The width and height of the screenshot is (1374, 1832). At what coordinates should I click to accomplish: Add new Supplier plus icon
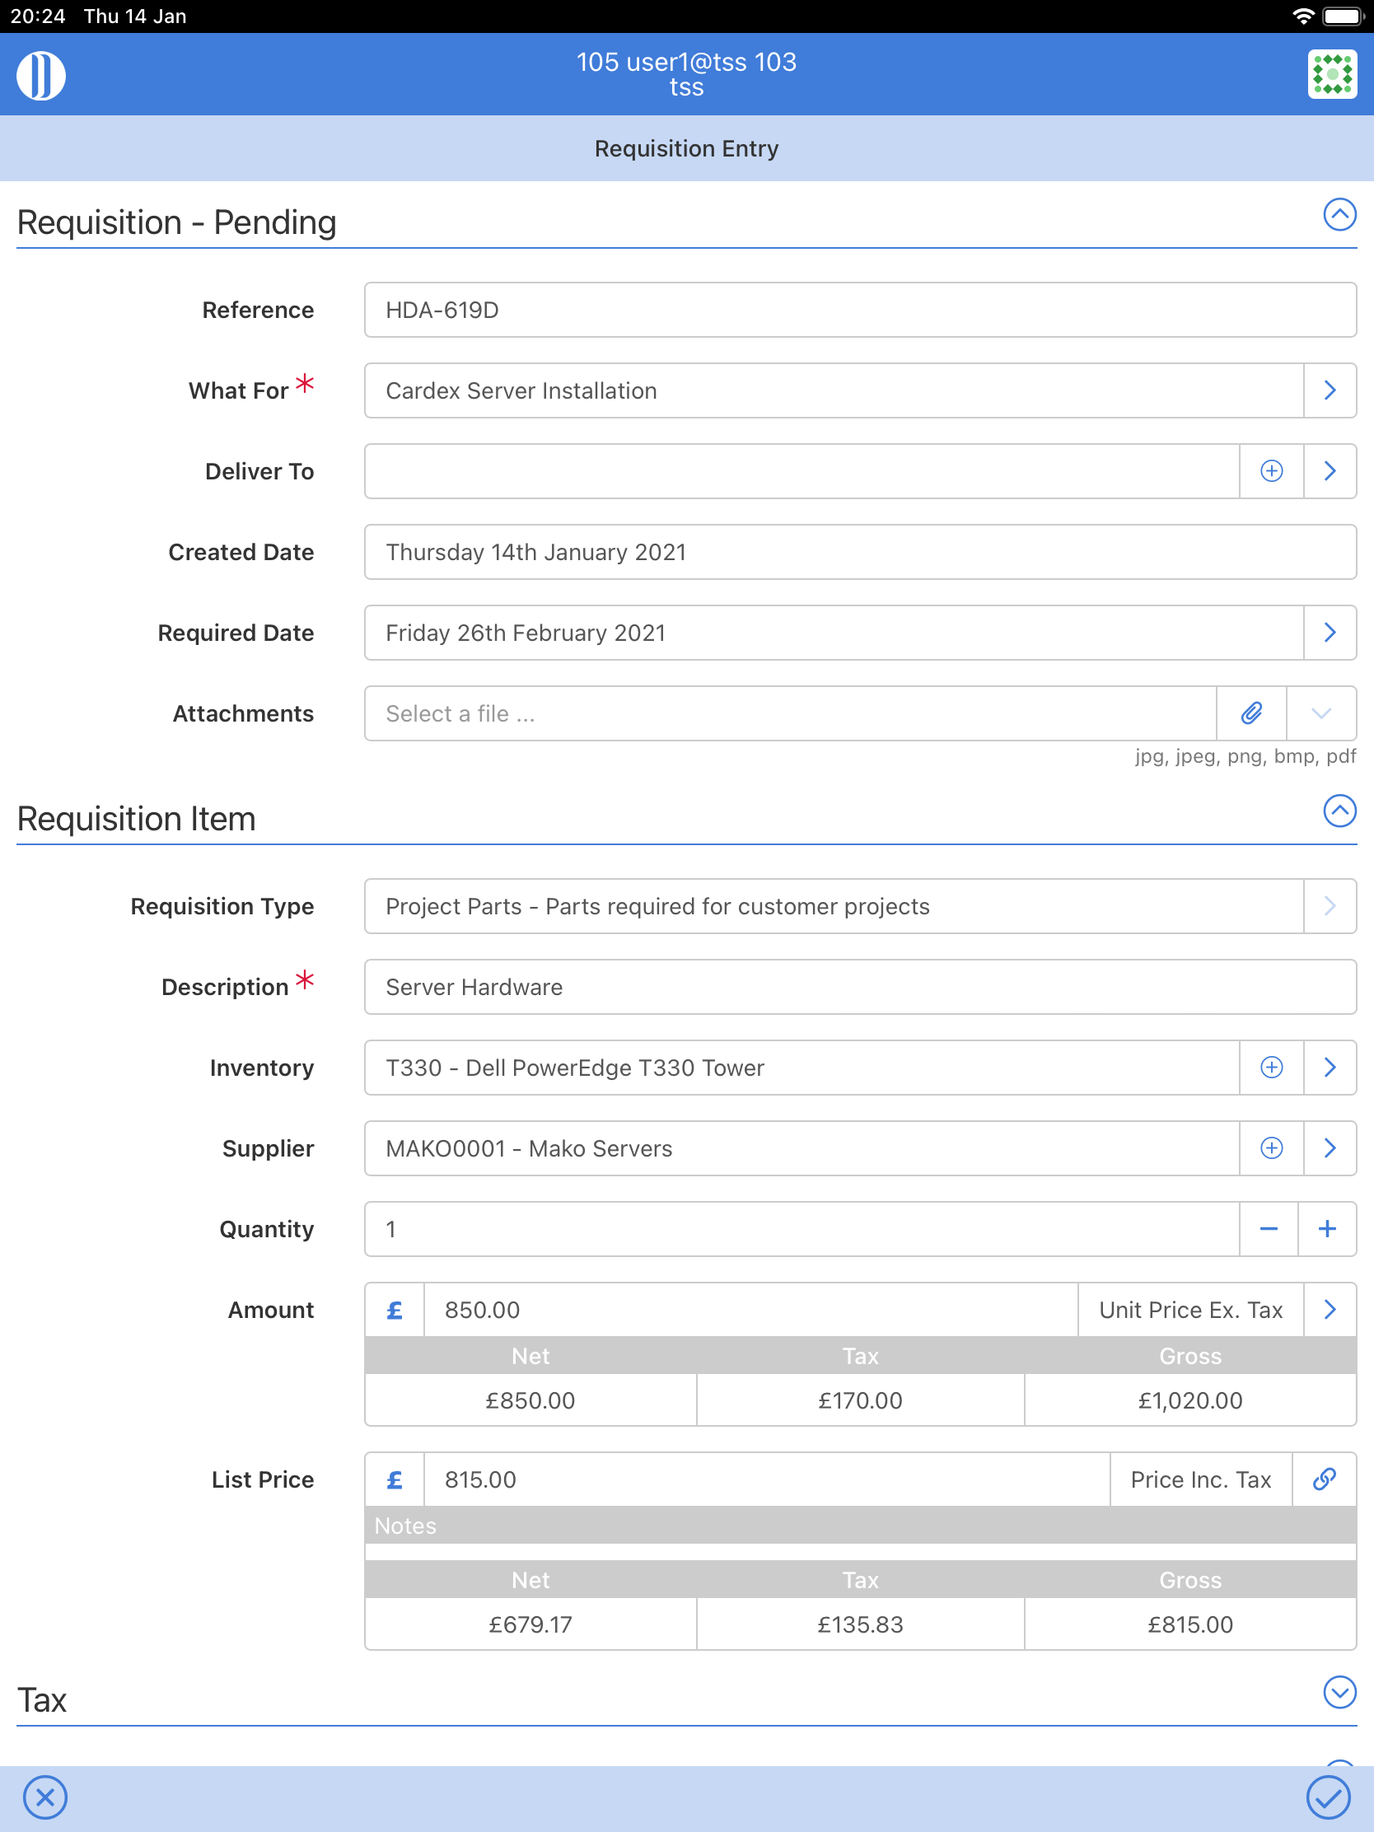tap(1271, 1148)
